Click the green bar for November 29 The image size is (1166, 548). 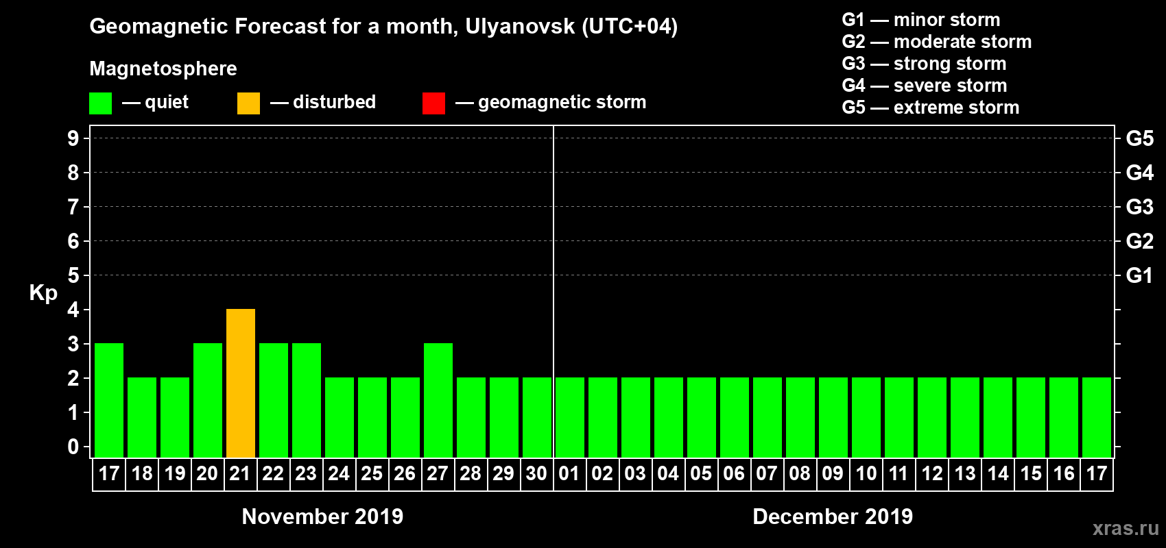[x=504, y=417]
